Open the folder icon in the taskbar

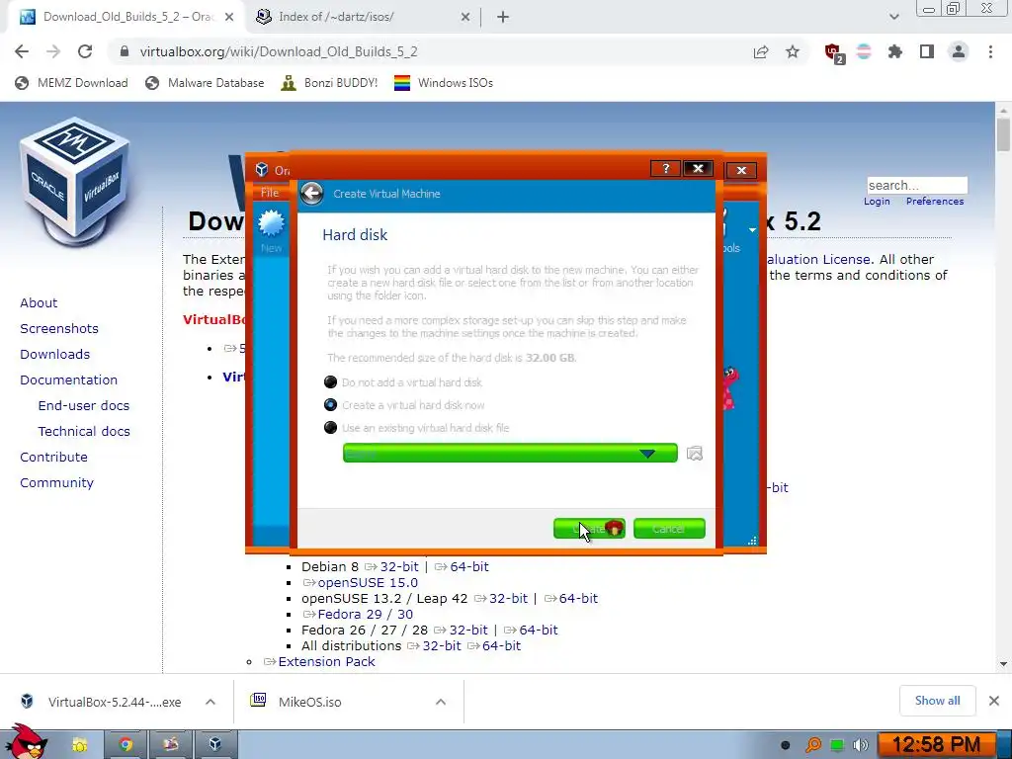79,745
